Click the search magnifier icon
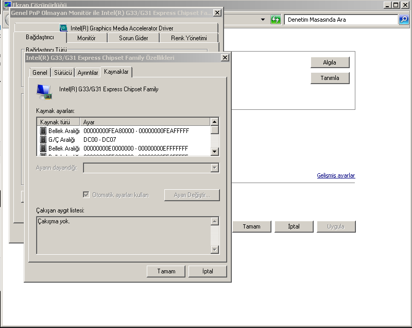The height and width of the screenshot is (328, 412). pyautogui.click(x=404, y=20)
